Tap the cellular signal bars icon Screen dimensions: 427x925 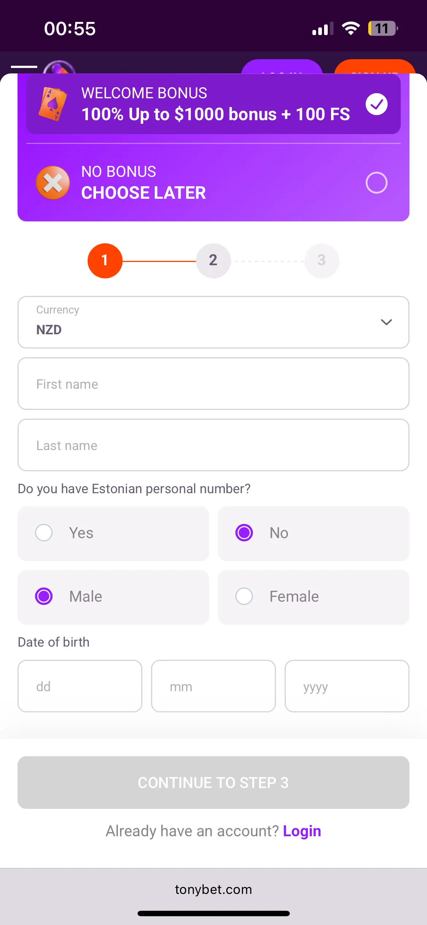(323, 28)
